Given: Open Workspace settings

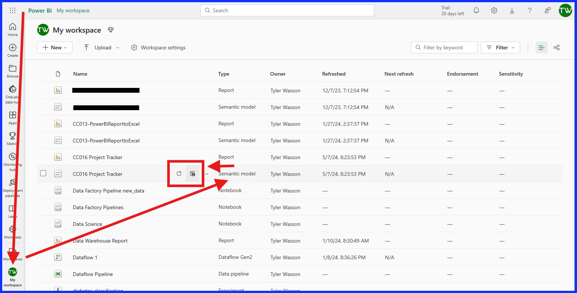Looking at the screenshot, I should (158, 47).
